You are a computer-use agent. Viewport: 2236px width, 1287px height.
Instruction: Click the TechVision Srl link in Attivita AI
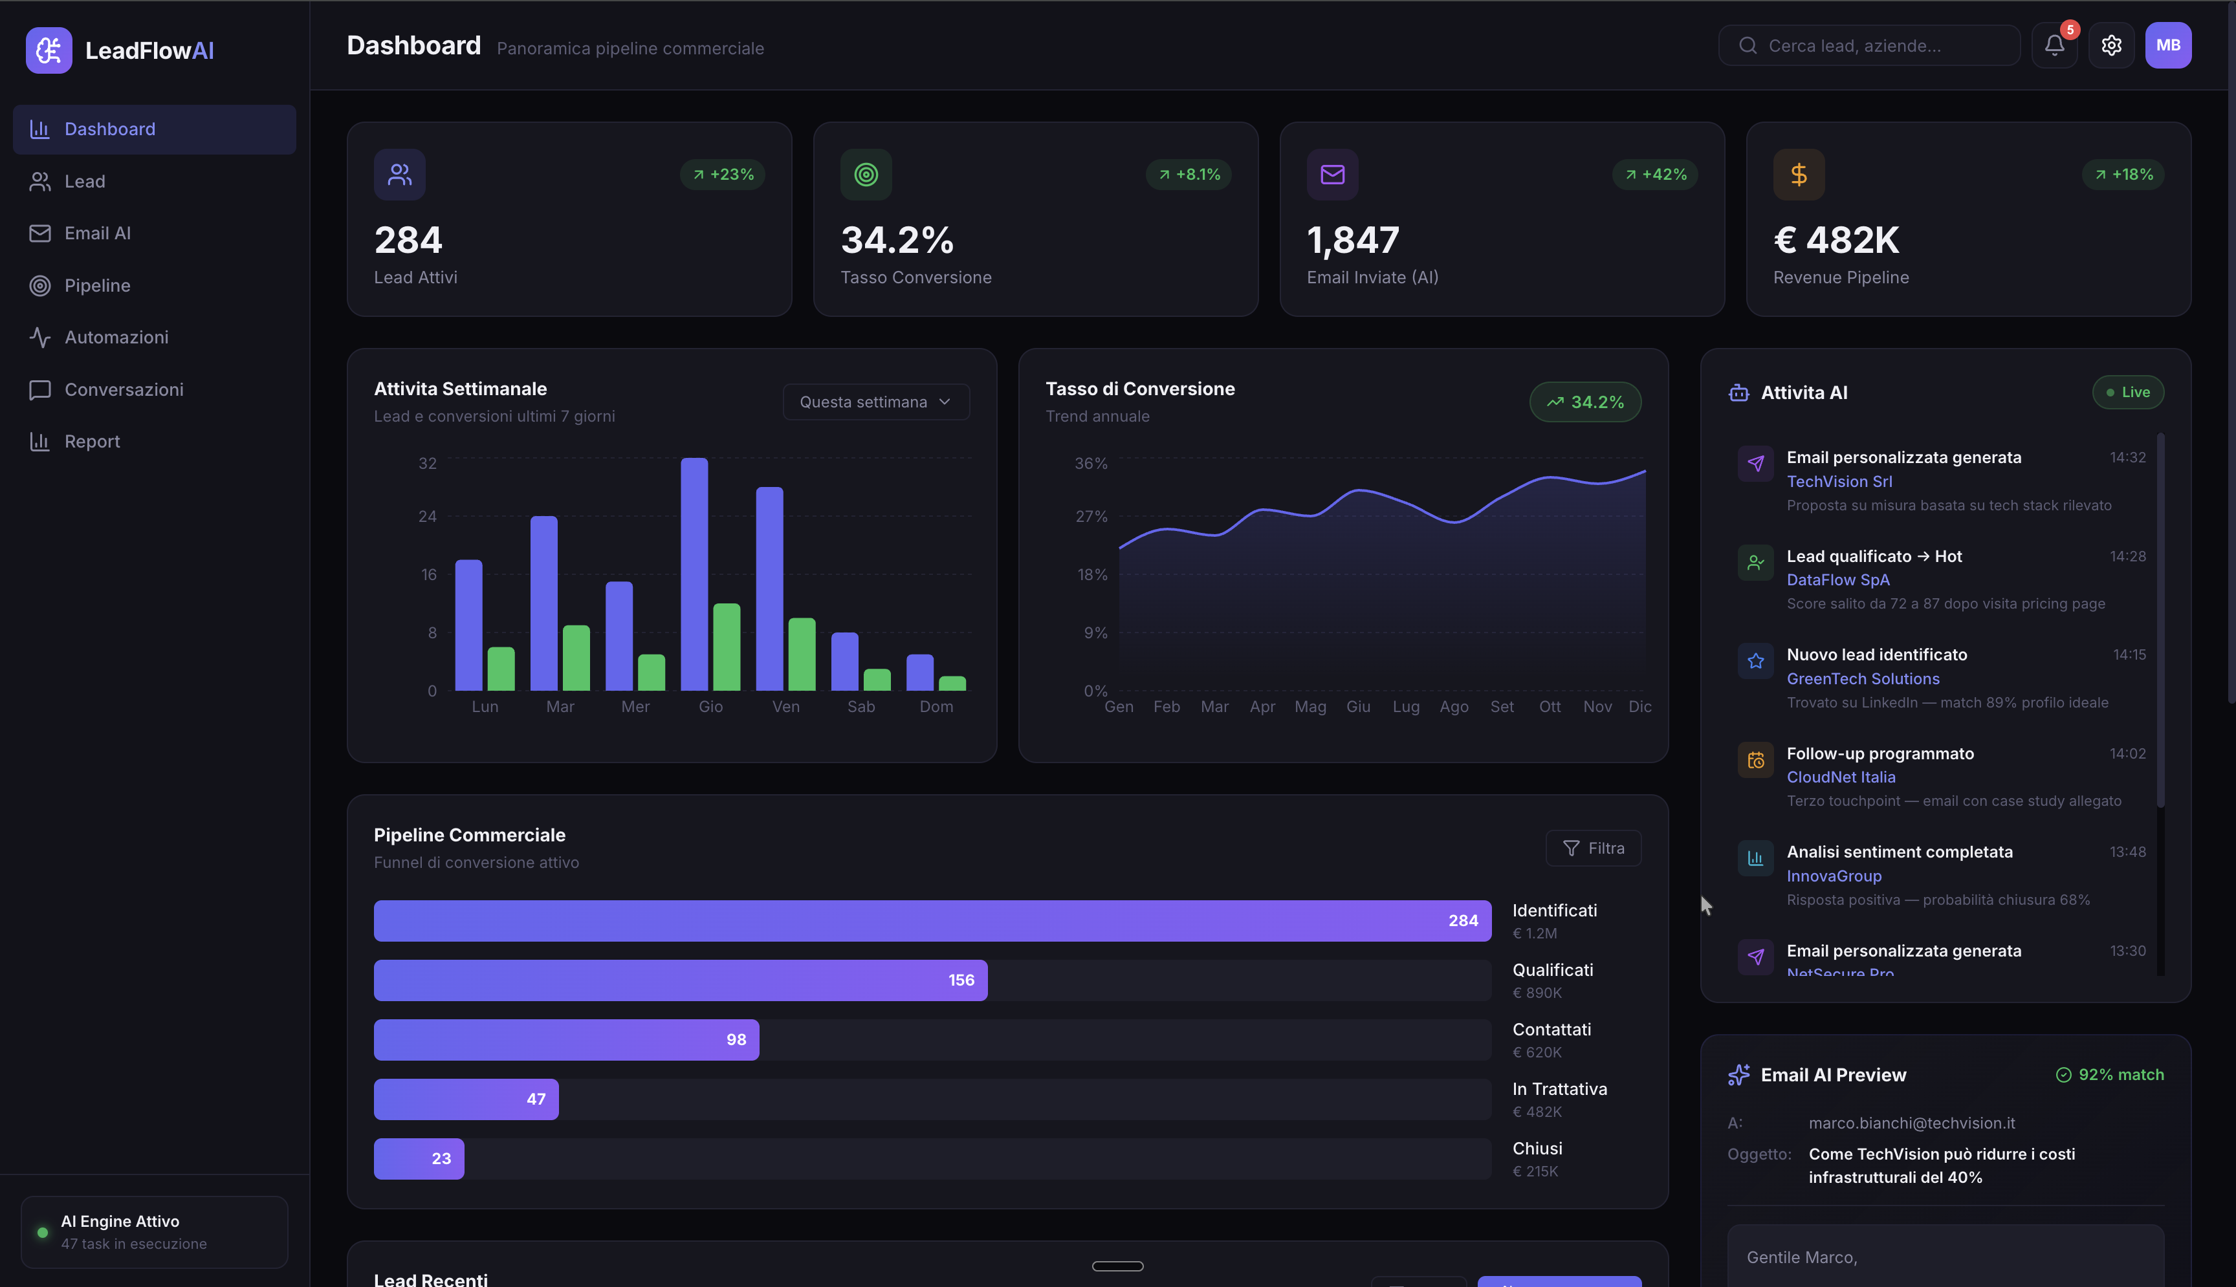click(1840, 481)
